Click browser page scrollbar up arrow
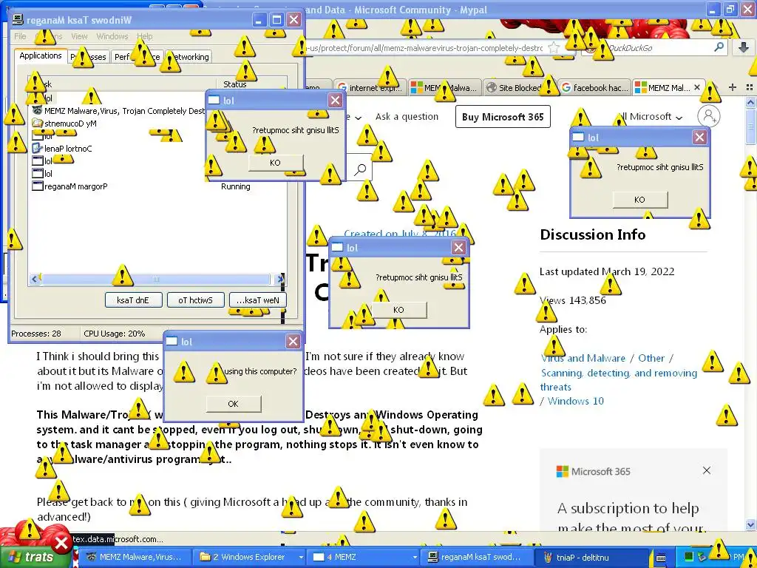This screenshot has height=568, width=757. pyautogui.click(x=750, y=102)
